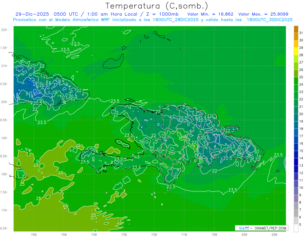This screenshot has height=238, width=308.
Task: Click the '24' color legend label
Action: tap(301, 84)
